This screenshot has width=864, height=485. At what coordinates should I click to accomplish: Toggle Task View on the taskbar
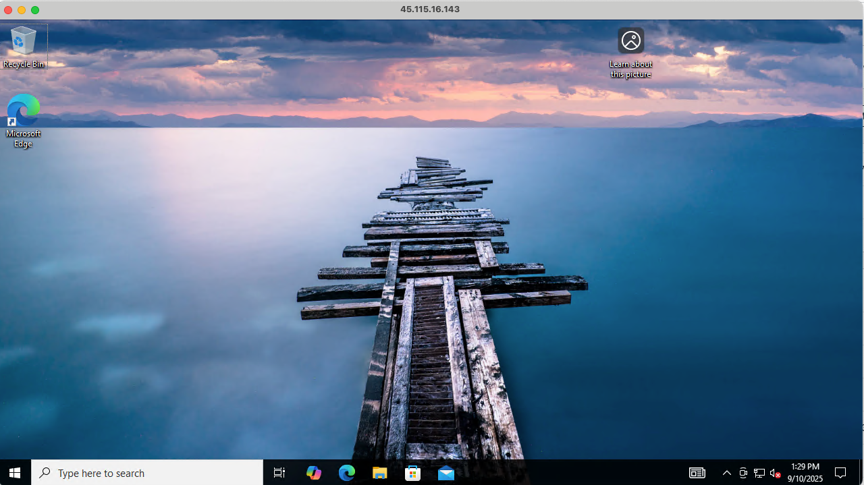coord(279,473)
